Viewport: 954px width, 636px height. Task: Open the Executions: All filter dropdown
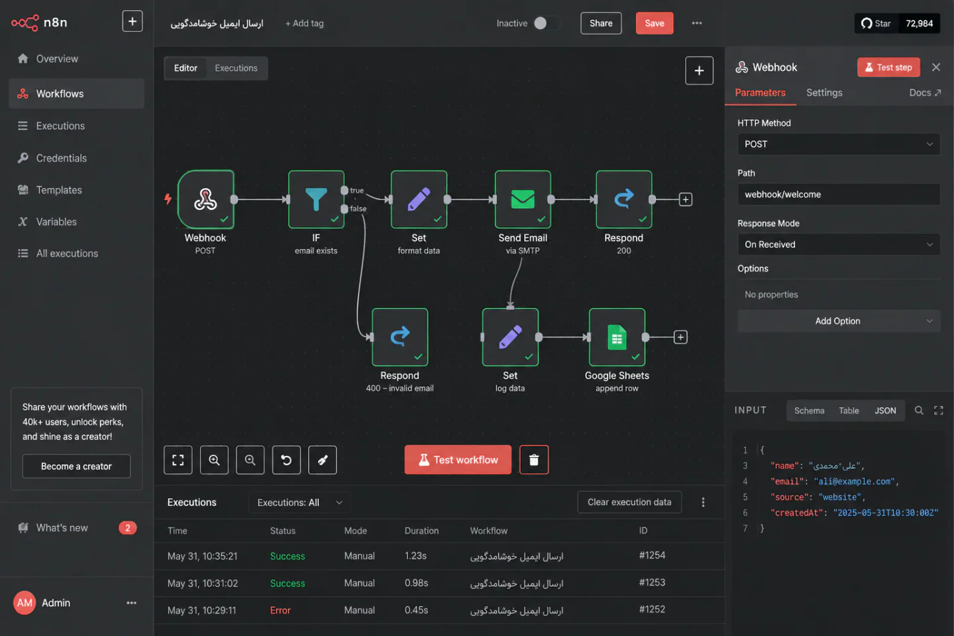point(299,503)
